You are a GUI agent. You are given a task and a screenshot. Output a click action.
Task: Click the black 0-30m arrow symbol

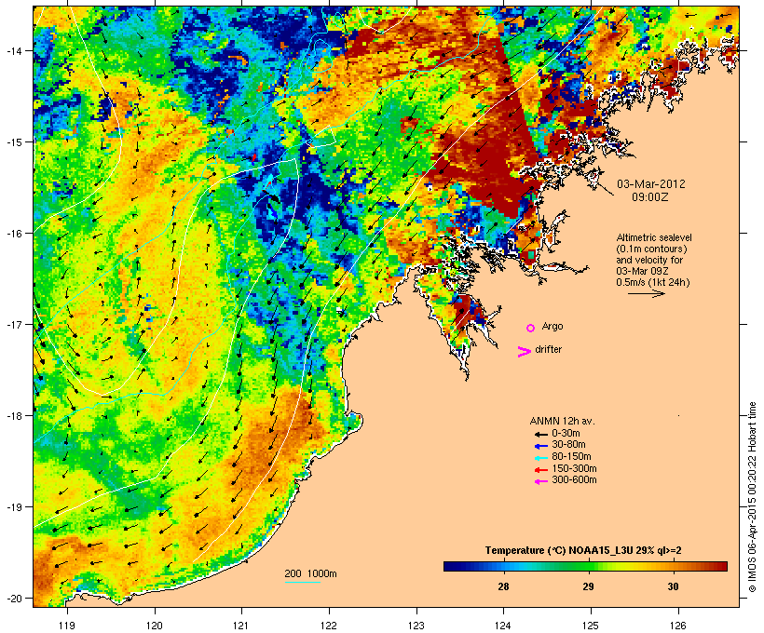click(x=540, y=434)
